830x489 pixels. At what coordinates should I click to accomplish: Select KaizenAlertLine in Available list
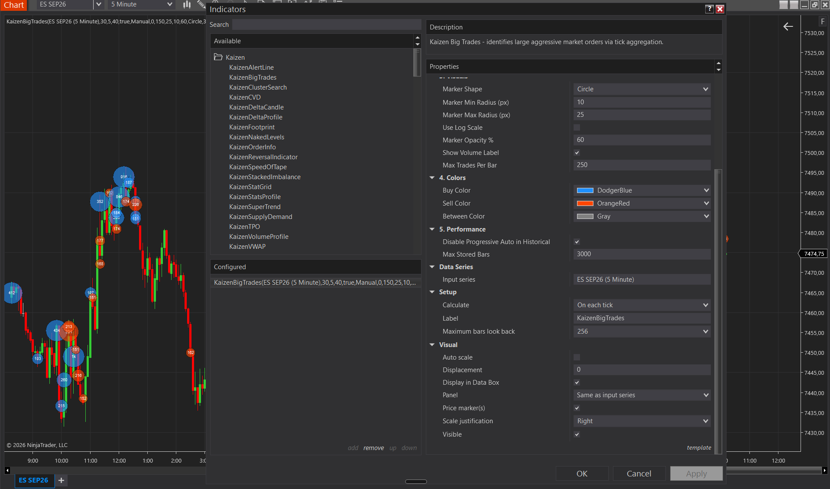(251, 68)
